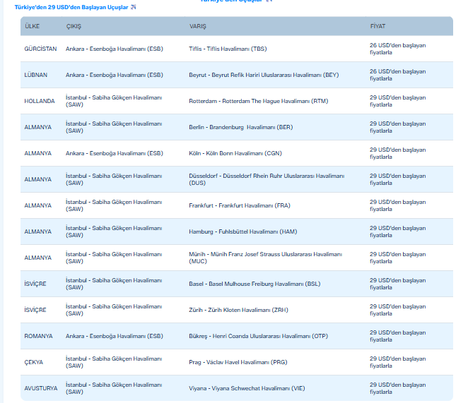Click the 29 USD price in Zürih row
468x403 pixels.
pyautogui.click(x=397, y=310)
